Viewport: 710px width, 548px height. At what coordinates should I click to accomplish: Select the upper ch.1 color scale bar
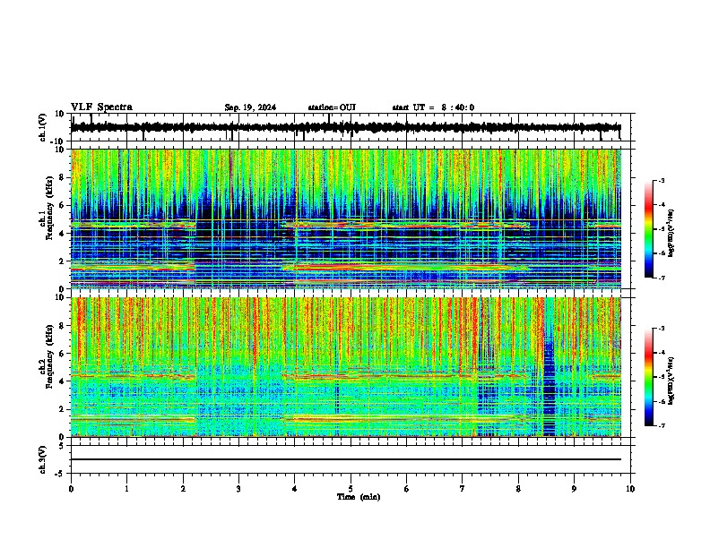point(649,229)
